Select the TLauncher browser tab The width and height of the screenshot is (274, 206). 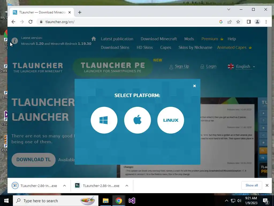[x=41, y=12]
